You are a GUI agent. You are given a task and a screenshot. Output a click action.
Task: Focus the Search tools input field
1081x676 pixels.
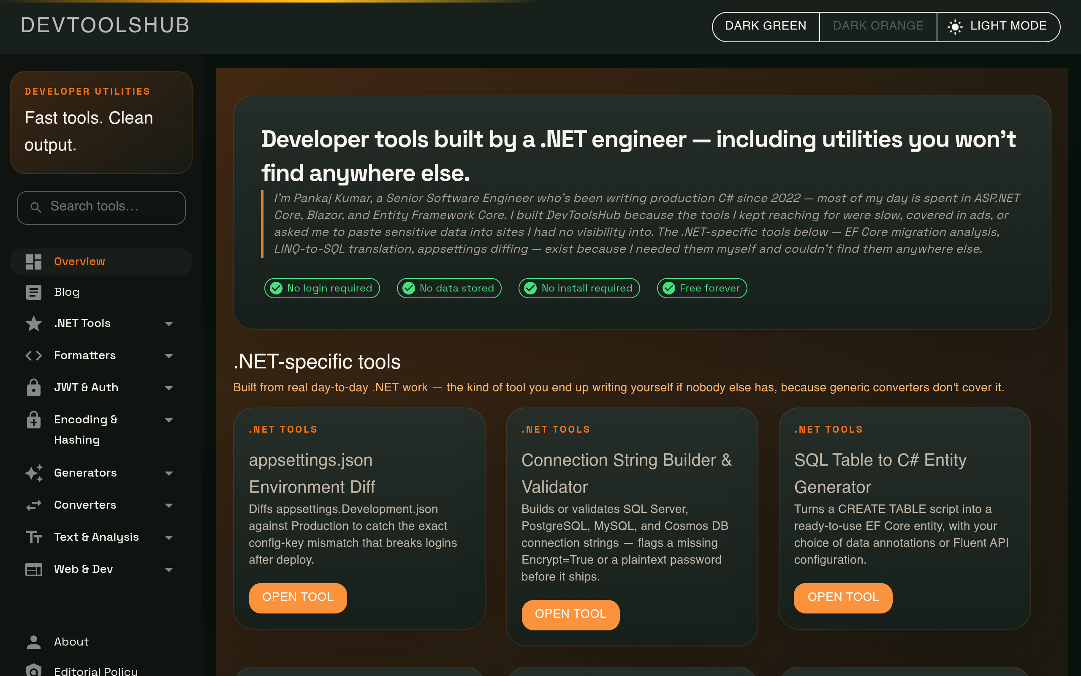pos(101,207)
